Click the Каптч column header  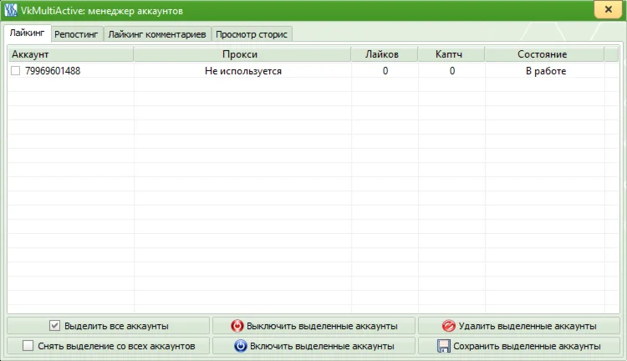pos(451,54)
